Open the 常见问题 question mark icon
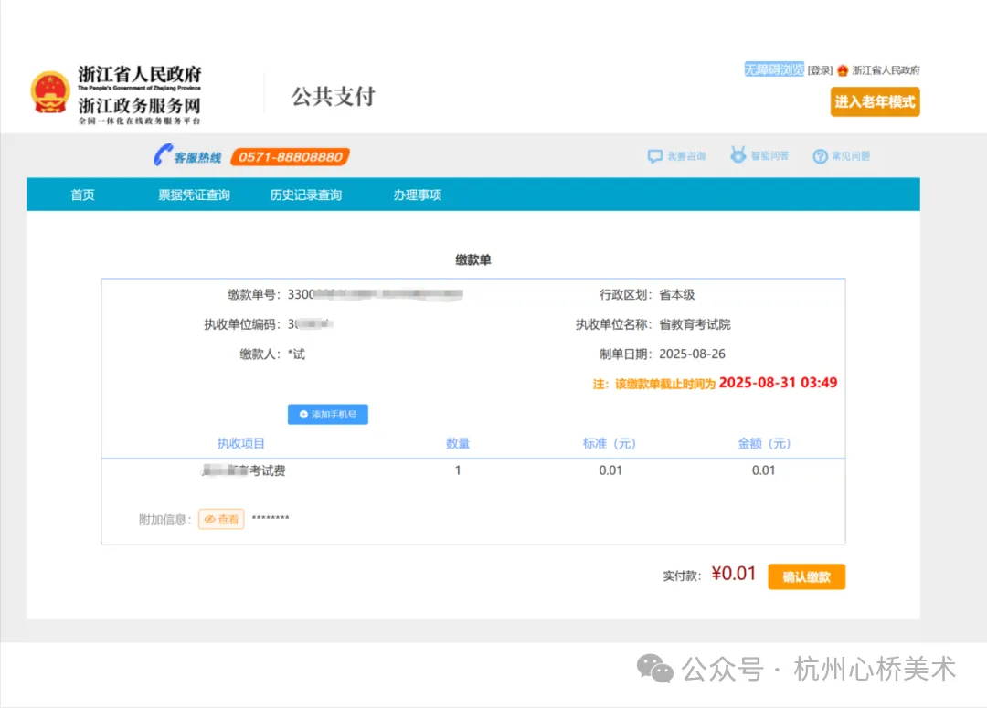This screenshot has height=708, width=987. [820, 156]
